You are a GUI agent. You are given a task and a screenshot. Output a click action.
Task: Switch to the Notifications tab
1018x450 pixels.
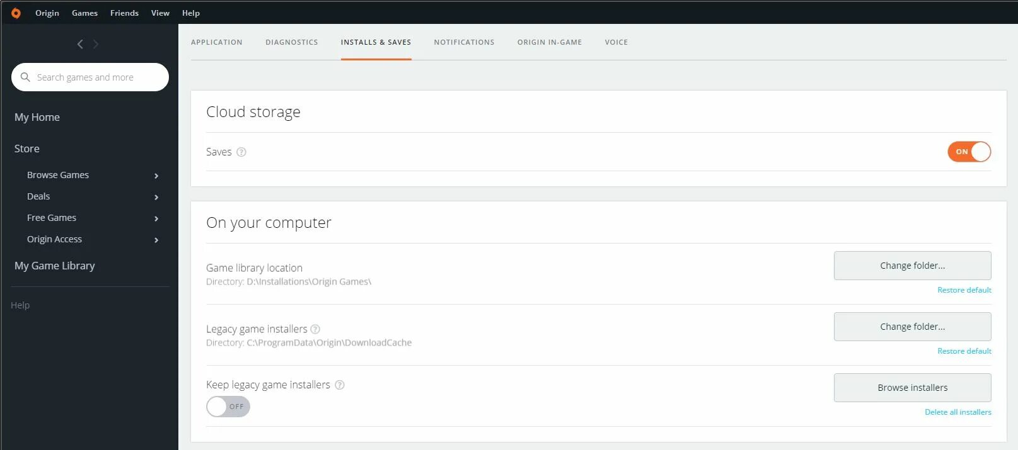[x=465, y=42]
